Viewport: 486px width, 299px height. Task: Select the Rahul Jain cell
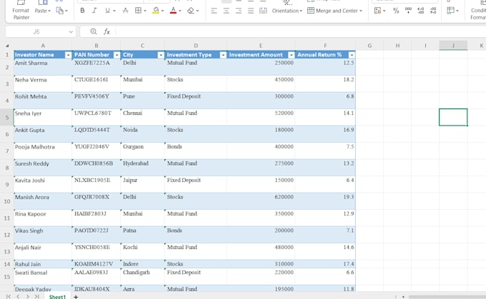click(x=43, y=264)
